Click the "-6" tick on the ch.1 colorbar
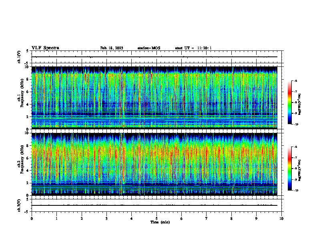The width and height of the screenshot is (317, 245). pyautogui.click(x=295, y=80)
